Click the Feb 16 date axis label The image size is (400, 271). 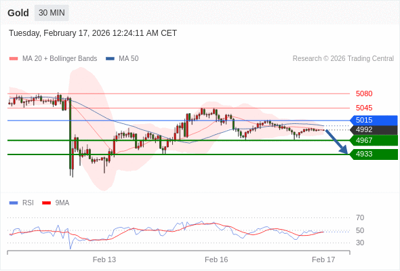click(x=216, y=259)
